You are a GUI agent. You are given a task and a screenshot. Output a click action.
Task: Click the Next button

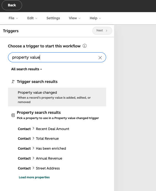click(102, 31)
